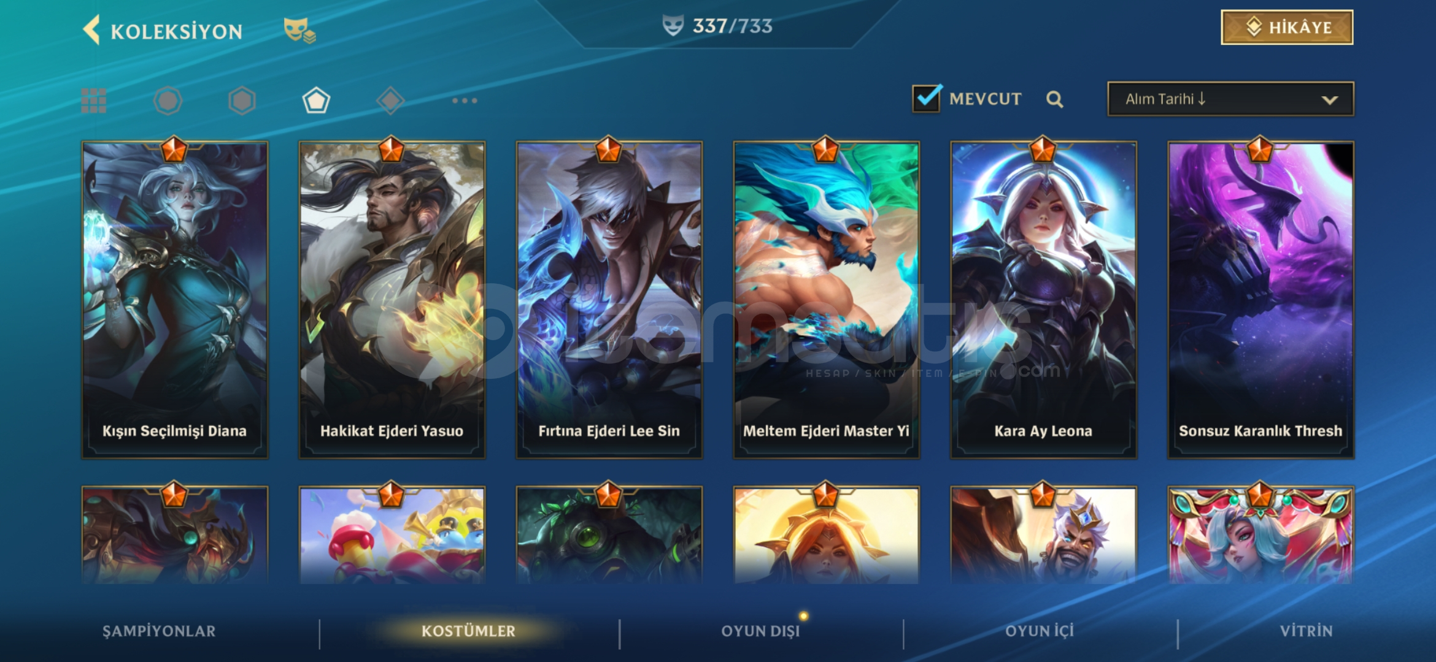1436x662 pixels.
Task: Open the Sonsuz Karanlık Thresh skin
Action: click(x=1260, y=300)
